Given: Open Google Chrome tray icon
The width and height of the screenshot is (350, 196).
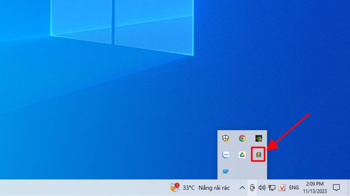Looking at the screenshot, I should pyautogui.click(x=242, y=138).
